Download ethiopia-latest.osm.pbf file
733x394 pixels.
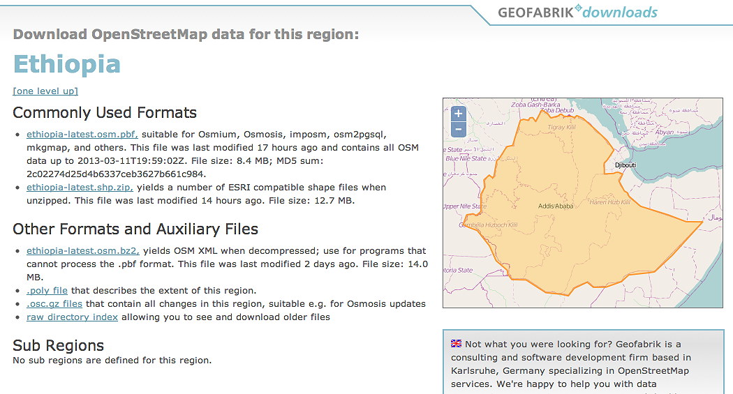82,135
